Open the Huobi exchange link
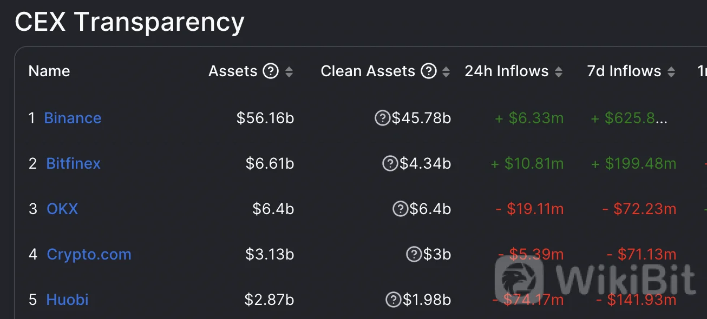The height and width of the screenshot is (319, 707). [67, 300]
